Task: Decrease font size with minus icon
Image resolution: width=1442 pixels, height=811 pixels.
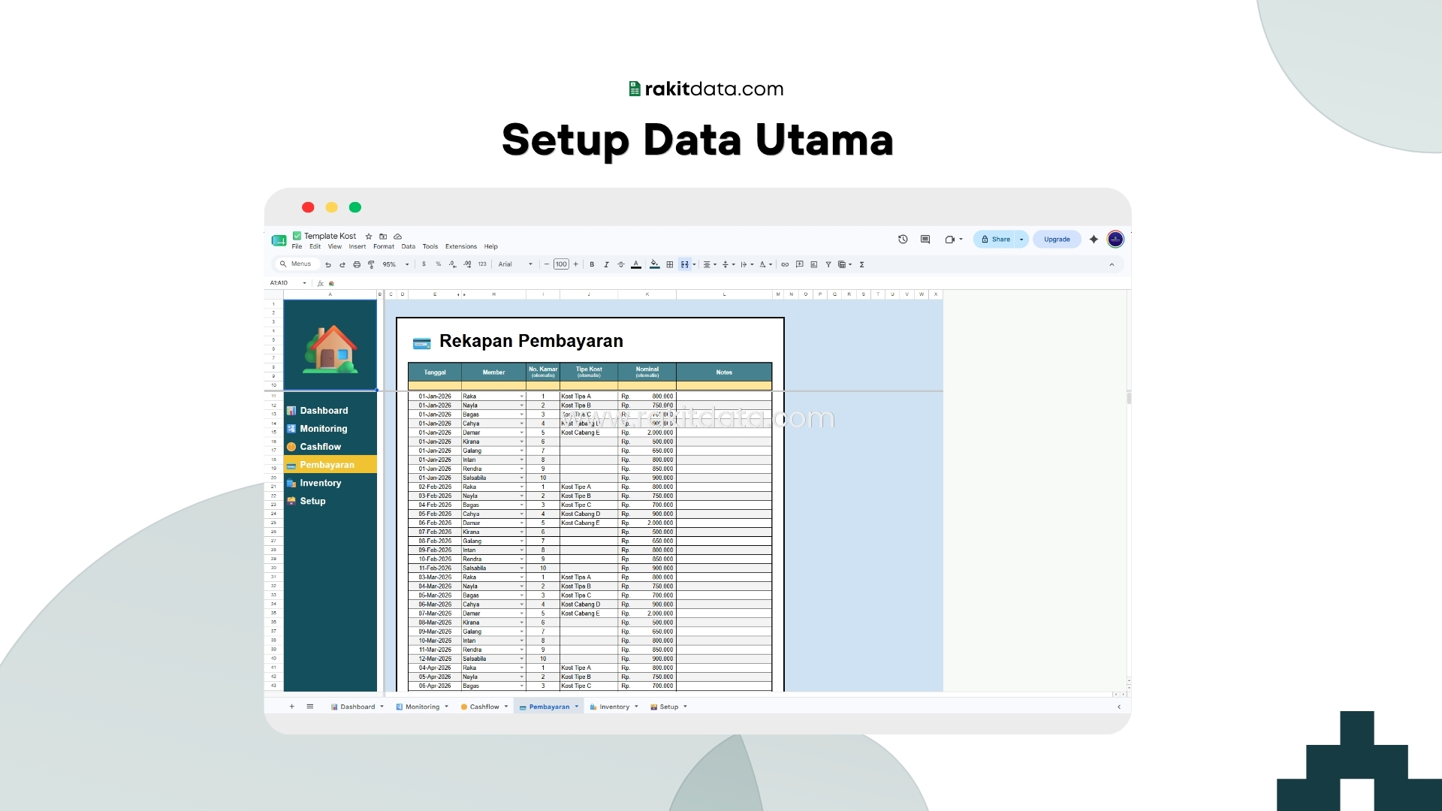Action: [547, 264]
